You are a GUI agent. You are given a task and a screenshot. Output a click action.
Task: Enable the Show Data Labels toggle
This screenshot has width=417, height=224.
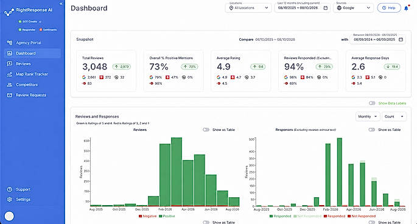click(x=372, y=103)
